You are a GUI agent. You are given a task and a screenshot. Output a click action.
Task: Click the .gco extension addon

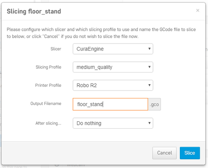(154, 104)
